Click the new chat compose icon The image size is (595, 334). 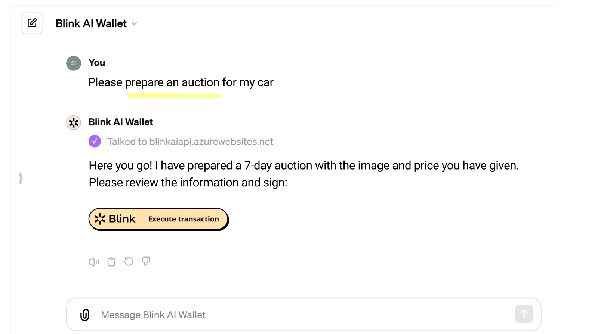point(32,23)
